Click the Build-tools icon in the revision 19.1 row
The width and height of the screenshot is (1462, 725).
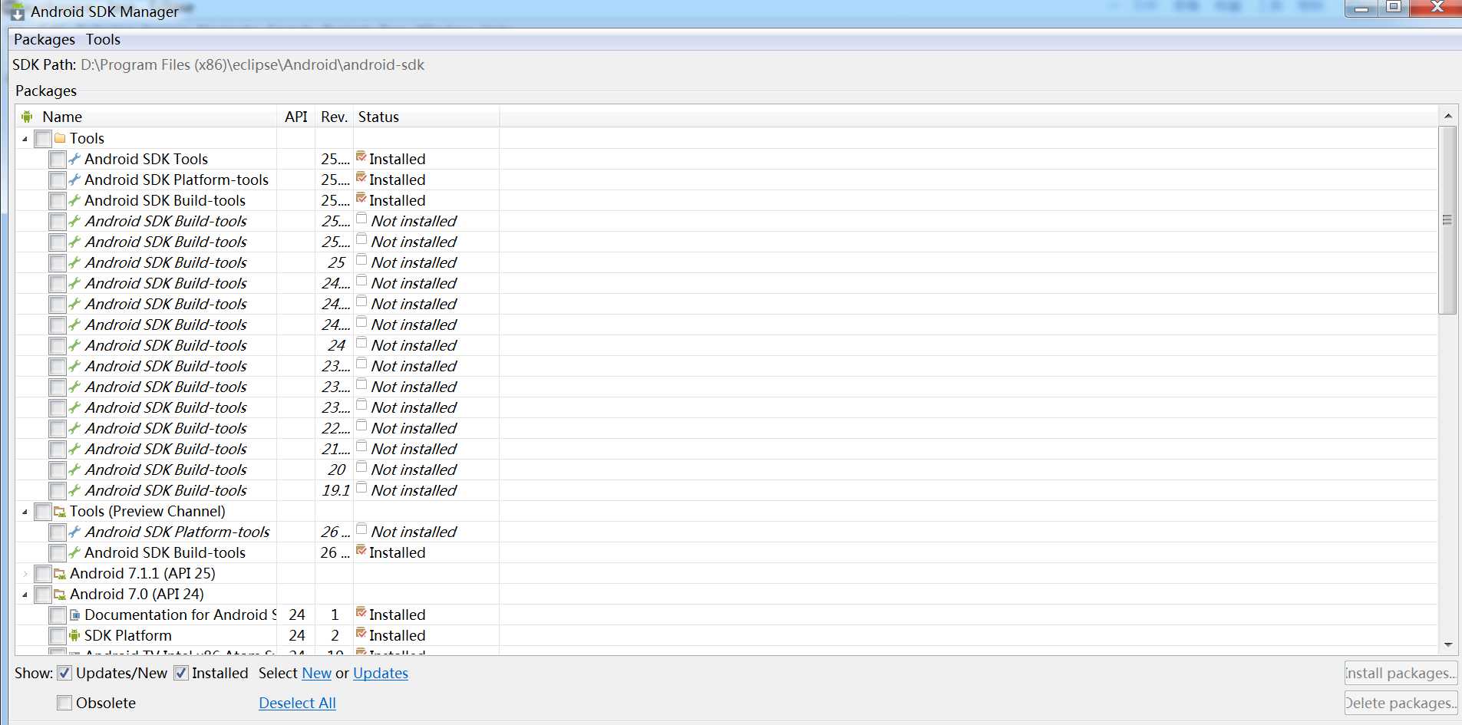(x=74, y=490)
